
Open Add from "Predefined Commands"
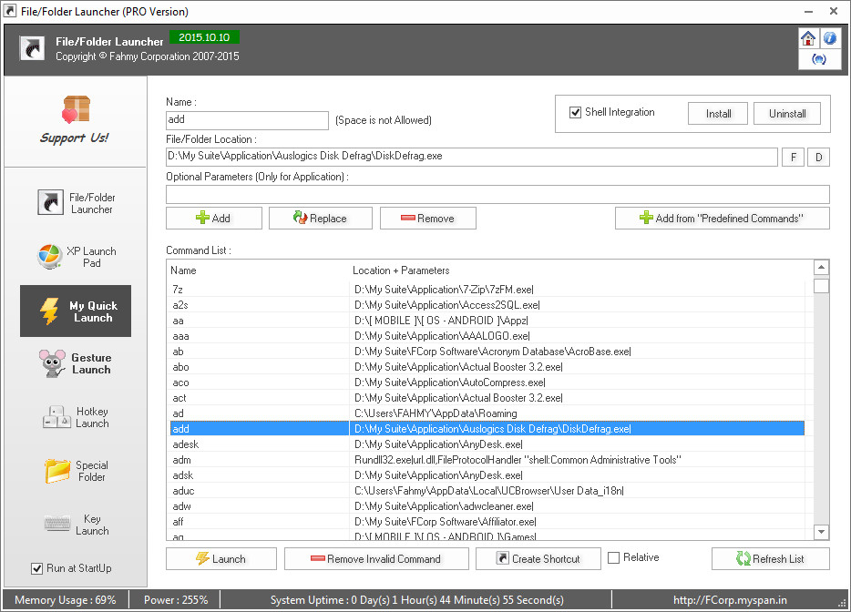[x=723, y=218]
